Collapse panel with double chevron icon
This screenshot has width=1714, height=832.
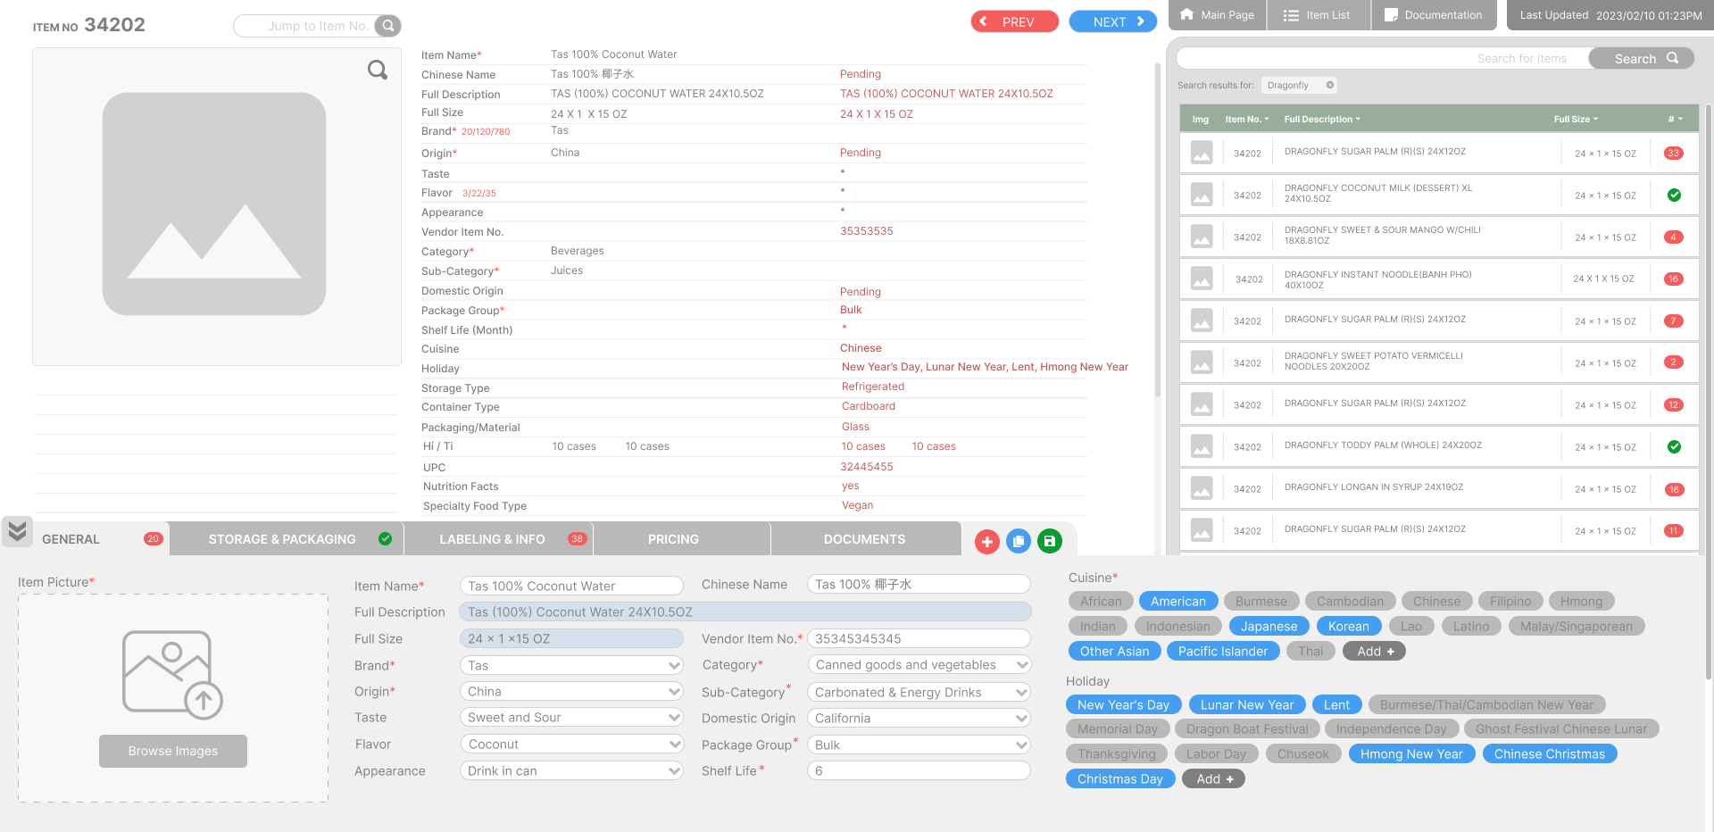17,531
